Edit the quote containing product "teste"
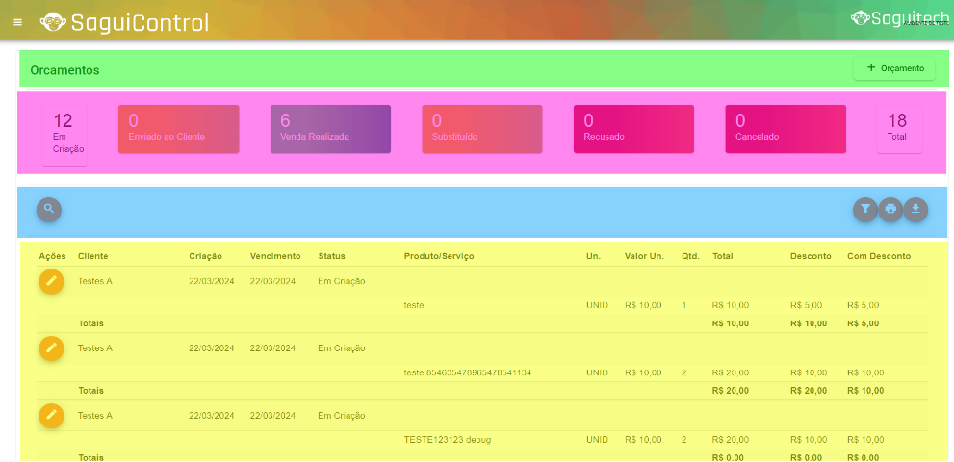This screenshot has width=954, height=462. click(52, 281)
